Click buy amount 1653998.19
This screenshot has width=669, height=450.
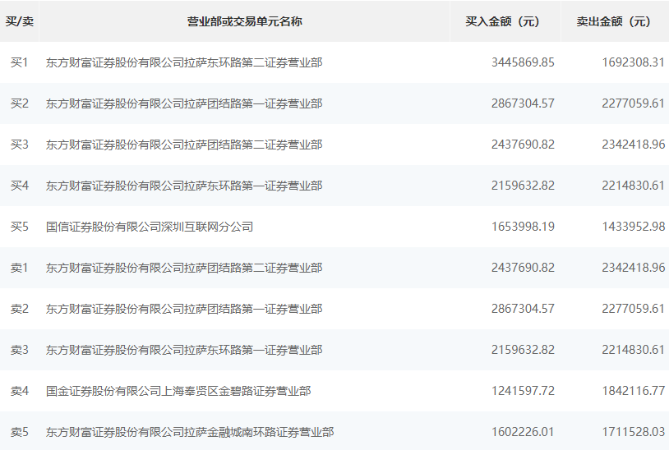(523, 227)
